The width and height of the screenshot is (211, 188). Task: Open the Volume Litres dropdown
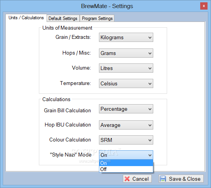(x=126, y=68)
